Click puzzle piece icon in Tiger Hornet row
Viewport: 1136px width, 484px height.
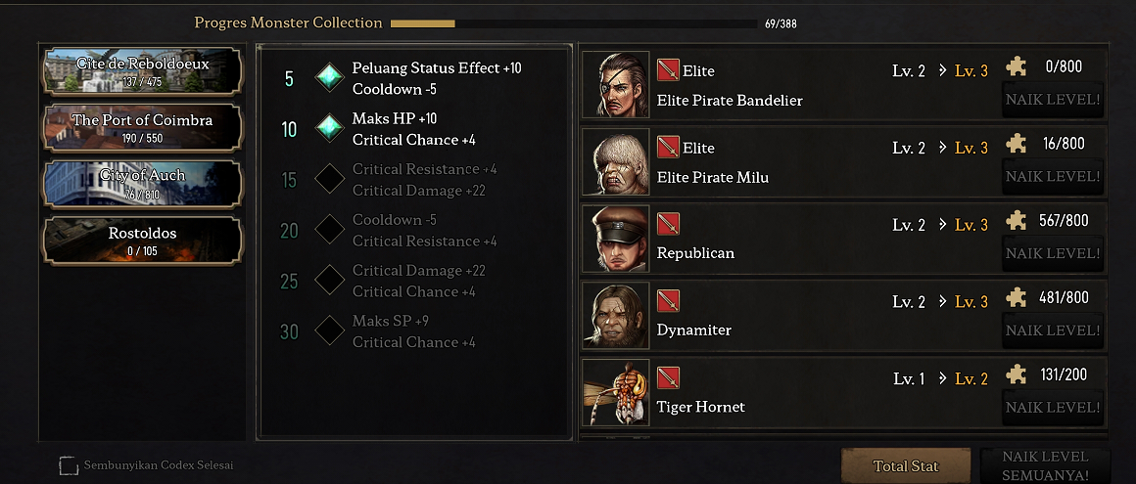pos(1018,374)
